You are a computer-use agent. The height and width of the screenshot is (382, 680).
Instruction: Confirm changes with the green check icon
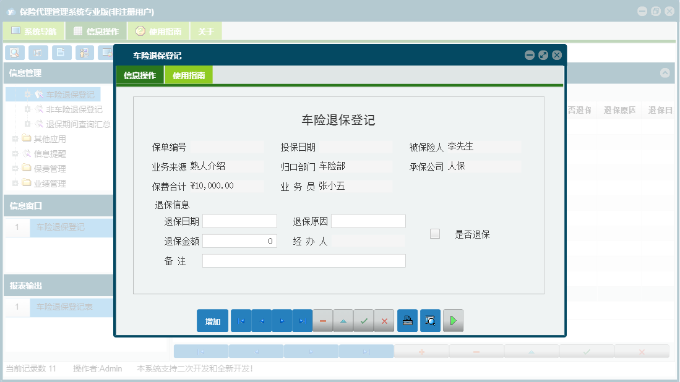(364, 320)
